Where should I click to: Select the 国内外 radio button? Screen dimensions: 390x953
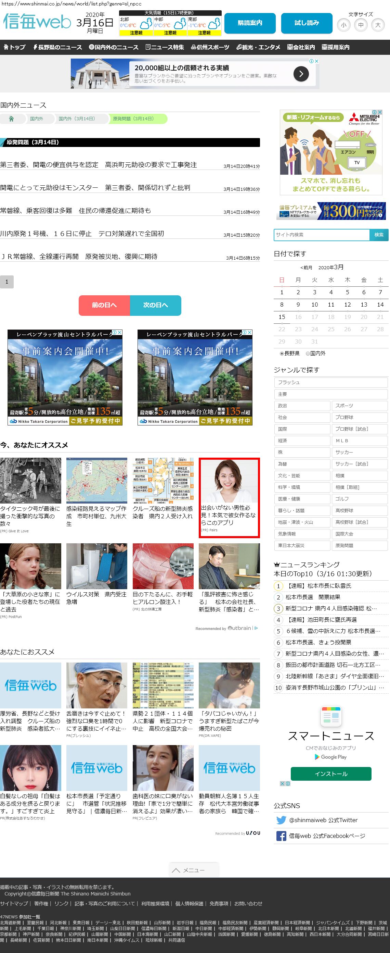pyautogui.click(x=308, y=353)
